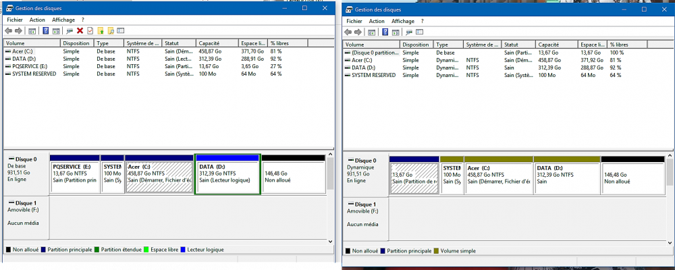
Task: Click the Volume simple legend color swatch
Action: [x=437, y=250]
